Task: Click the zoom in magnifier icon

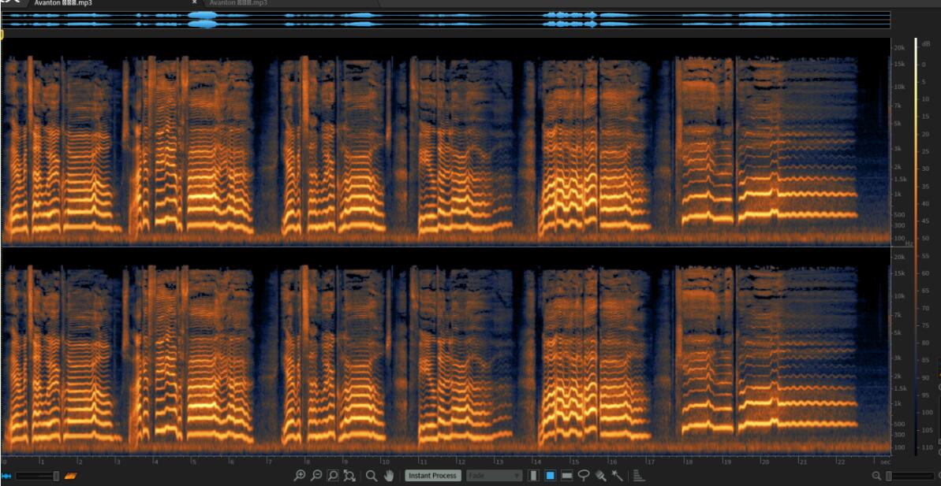Action: pyautogui.click(x=299, y=476)
